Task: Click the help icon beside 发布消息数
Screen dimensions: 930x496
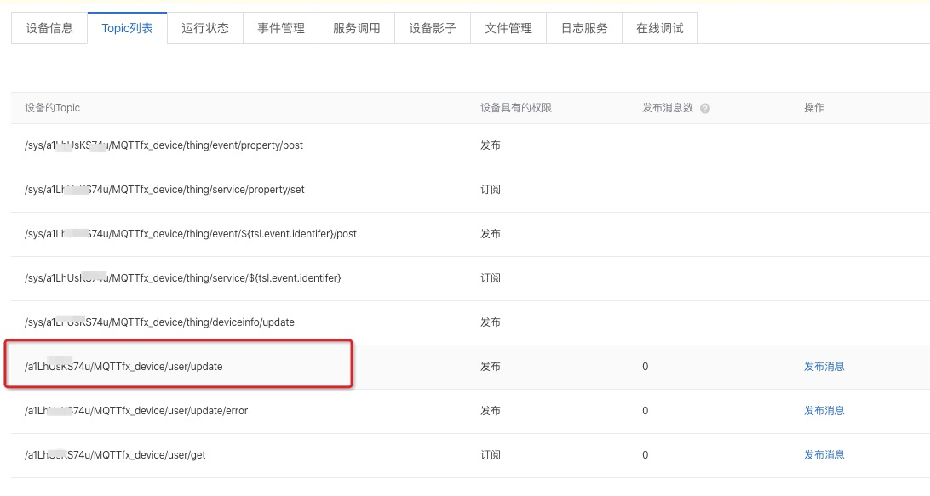Action: click(x=705, y=109)
